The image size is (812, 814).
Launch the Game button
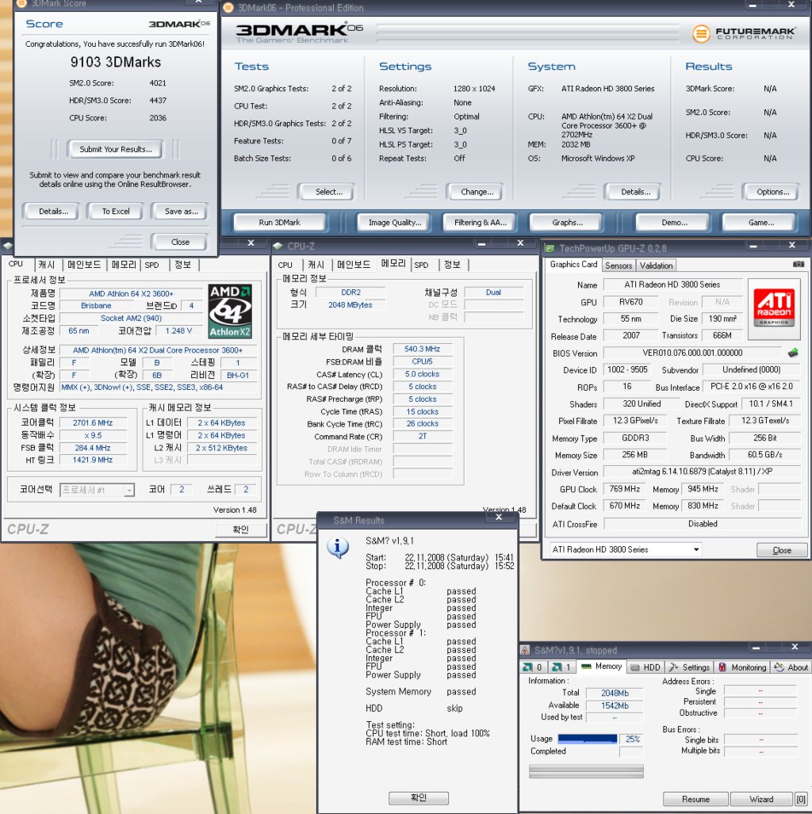pyautogui.click(x=760, y=222)
